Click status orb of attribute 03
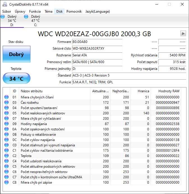This screenshot has height=194, width=189. coord(6,102)
